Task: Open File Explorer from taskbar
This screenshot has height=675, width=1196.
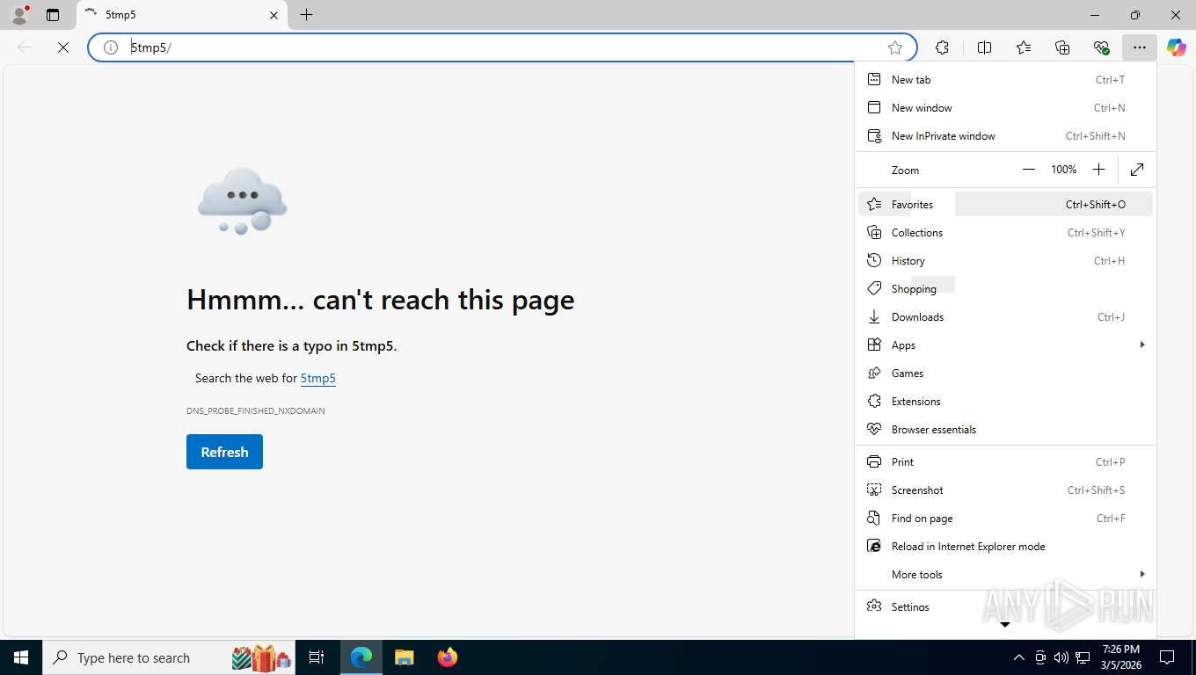Action: coord(404,657)
